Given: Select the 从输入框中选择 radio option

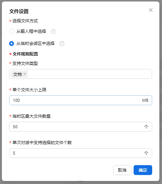Looking at the screenshot, I should coord(11,31).
